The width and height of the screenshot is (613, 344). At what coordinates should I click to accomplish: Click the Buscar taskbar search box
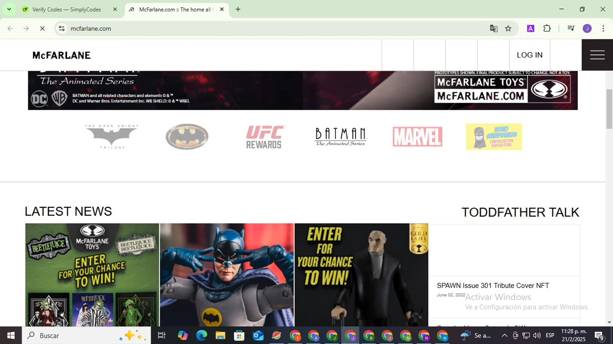pyautogui.click(x=86, y=335)
